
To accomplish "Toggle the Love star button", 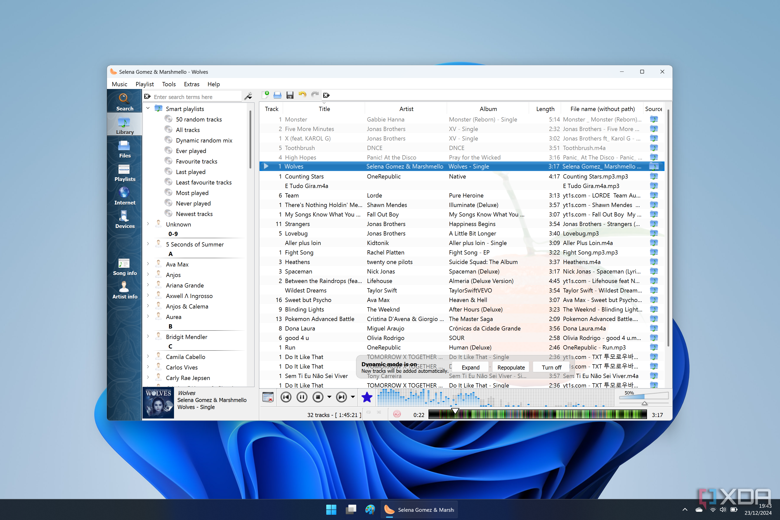I will click(x=367, y=397).
